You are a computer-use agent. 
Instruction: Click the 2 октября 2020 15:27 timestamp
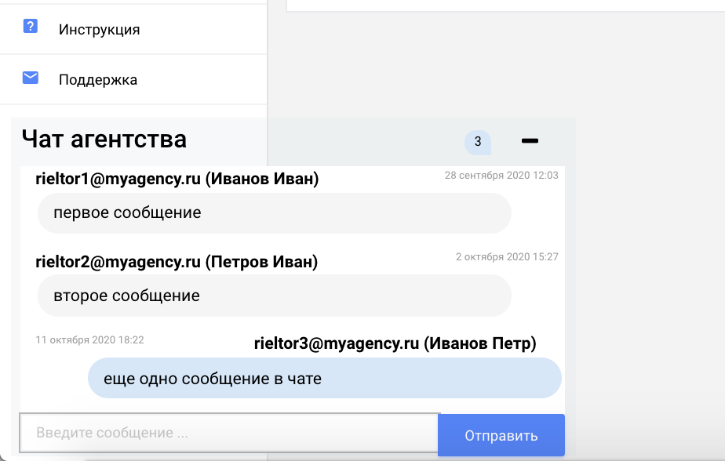coord(507,257)
